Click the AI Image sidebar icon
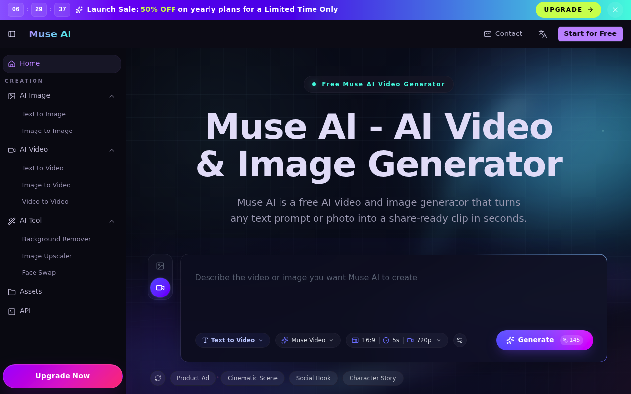 (x=12, y=96)
